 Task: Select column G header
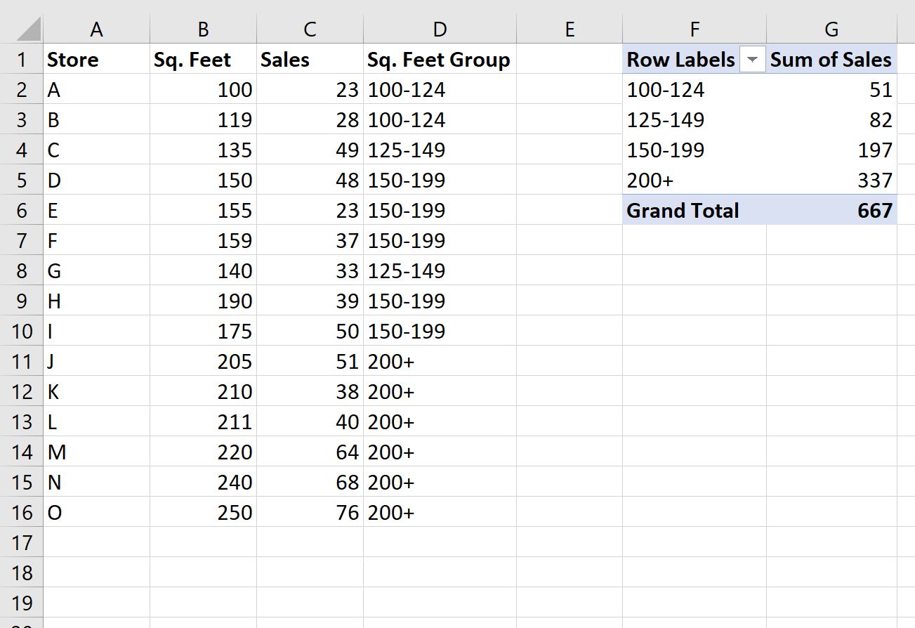(x=831, y=29)
